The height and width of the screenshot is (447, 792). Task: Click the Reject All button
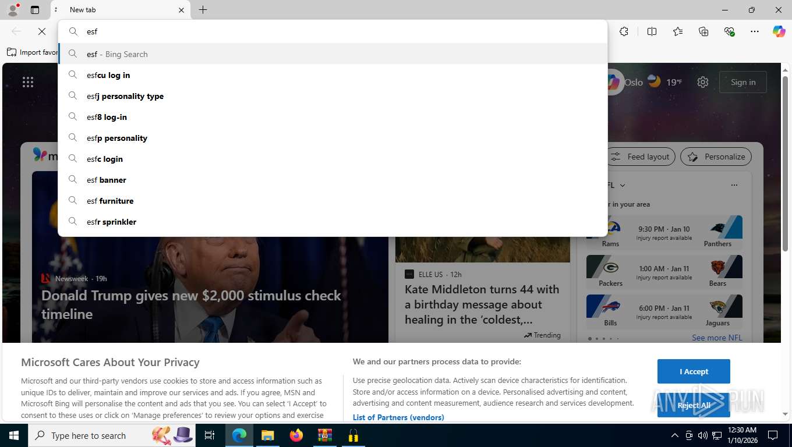(694, 405)
